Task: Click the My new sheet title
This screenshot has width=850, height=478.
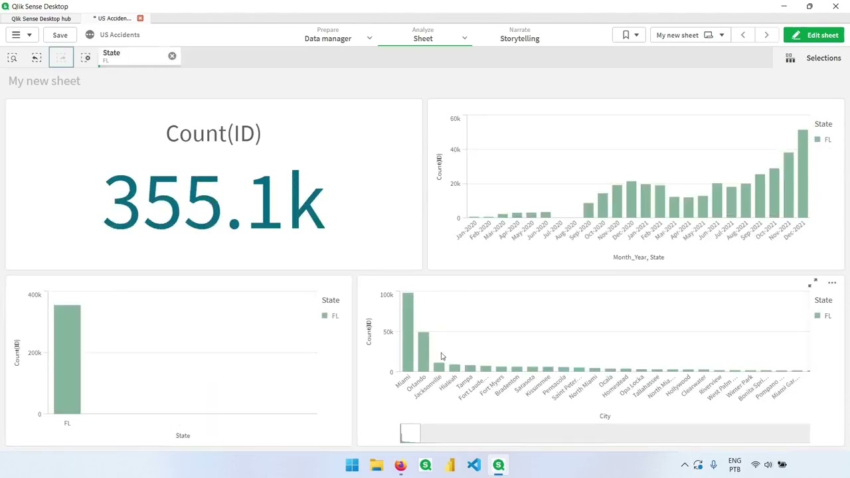Action: [44, 81]
